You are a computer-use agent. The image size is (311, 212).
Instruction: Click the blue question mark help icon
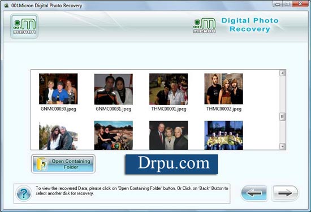pos(24,193)
